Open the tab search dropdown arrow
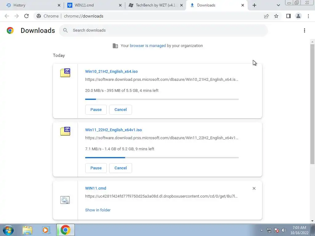Viewport: 315px width, 236px height. pos(278,5)
